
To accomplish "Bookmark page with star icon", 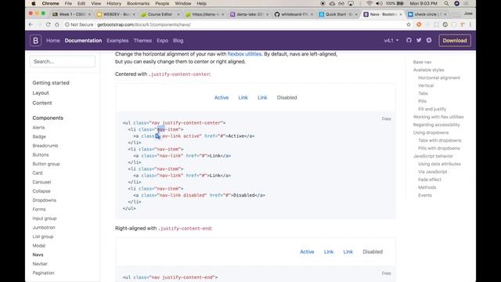I will tap(409, 24).
